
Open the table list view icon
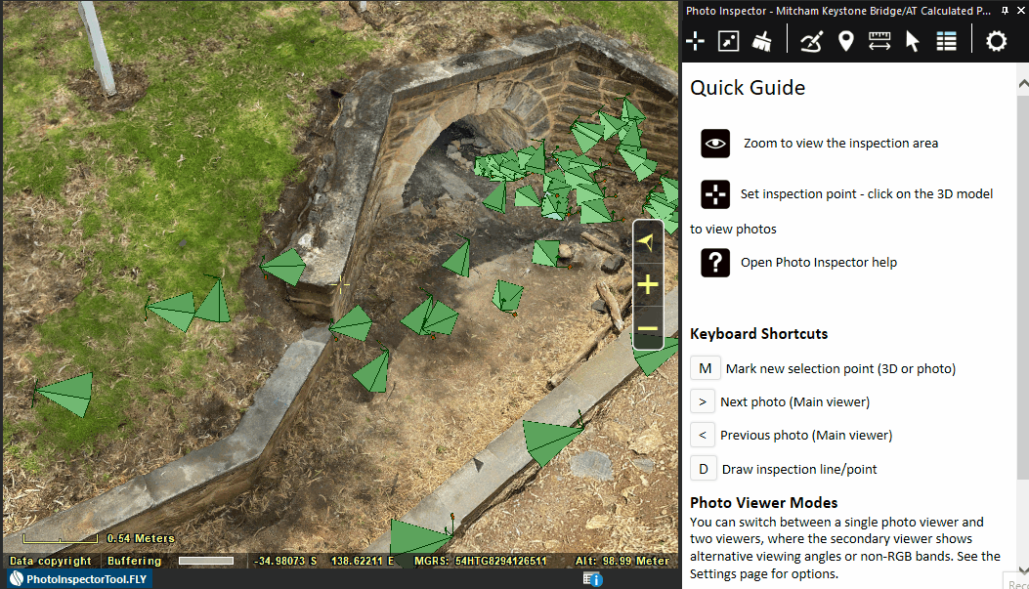coord(946,41)
